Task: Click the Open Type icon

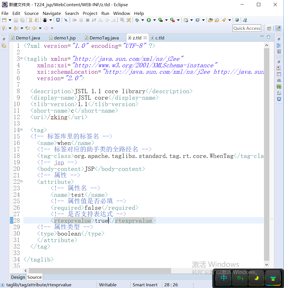Action: [211, 20]
